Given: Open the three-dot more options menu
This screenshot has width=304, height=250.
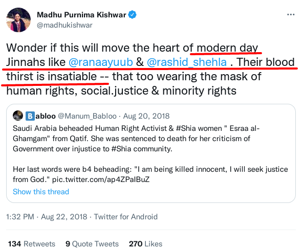Looking at the screenshot, I should 291,14.
